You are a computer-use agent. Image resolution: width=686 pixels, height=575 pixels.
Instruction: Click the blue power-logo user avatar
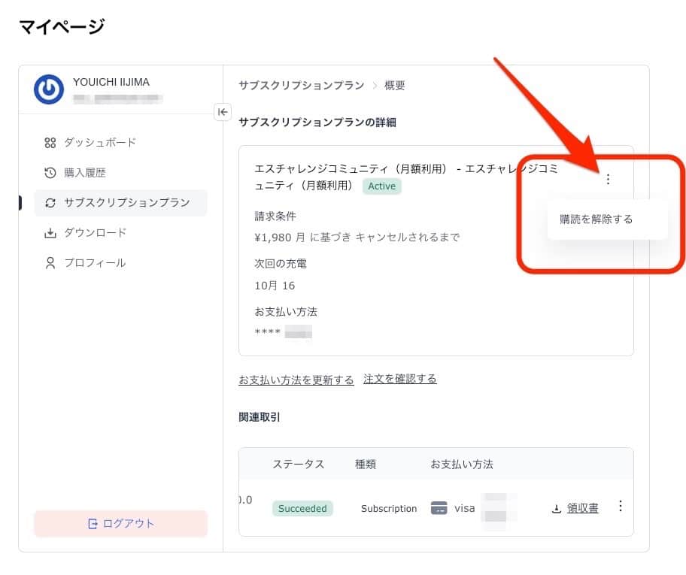(x=49, y=89)
